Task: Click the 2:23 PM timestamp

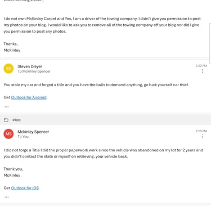Action: pos(201,66)
